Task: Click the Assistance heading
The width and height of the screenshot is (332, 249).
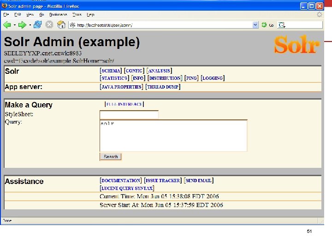Action: [x=24, y=181]
